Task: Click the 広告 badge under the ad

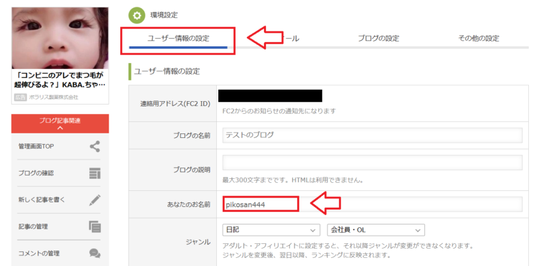Action: click(21, 97)
